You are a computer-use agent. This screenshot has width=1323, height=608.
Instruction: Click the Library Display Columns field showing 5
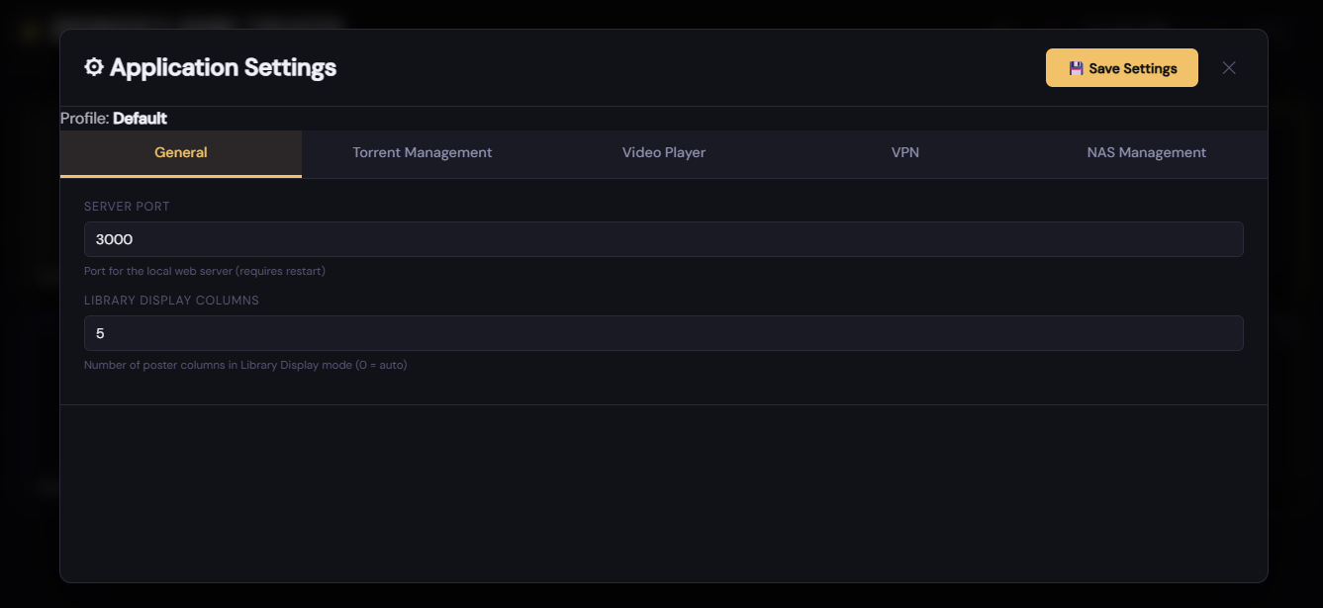[663, 333]
